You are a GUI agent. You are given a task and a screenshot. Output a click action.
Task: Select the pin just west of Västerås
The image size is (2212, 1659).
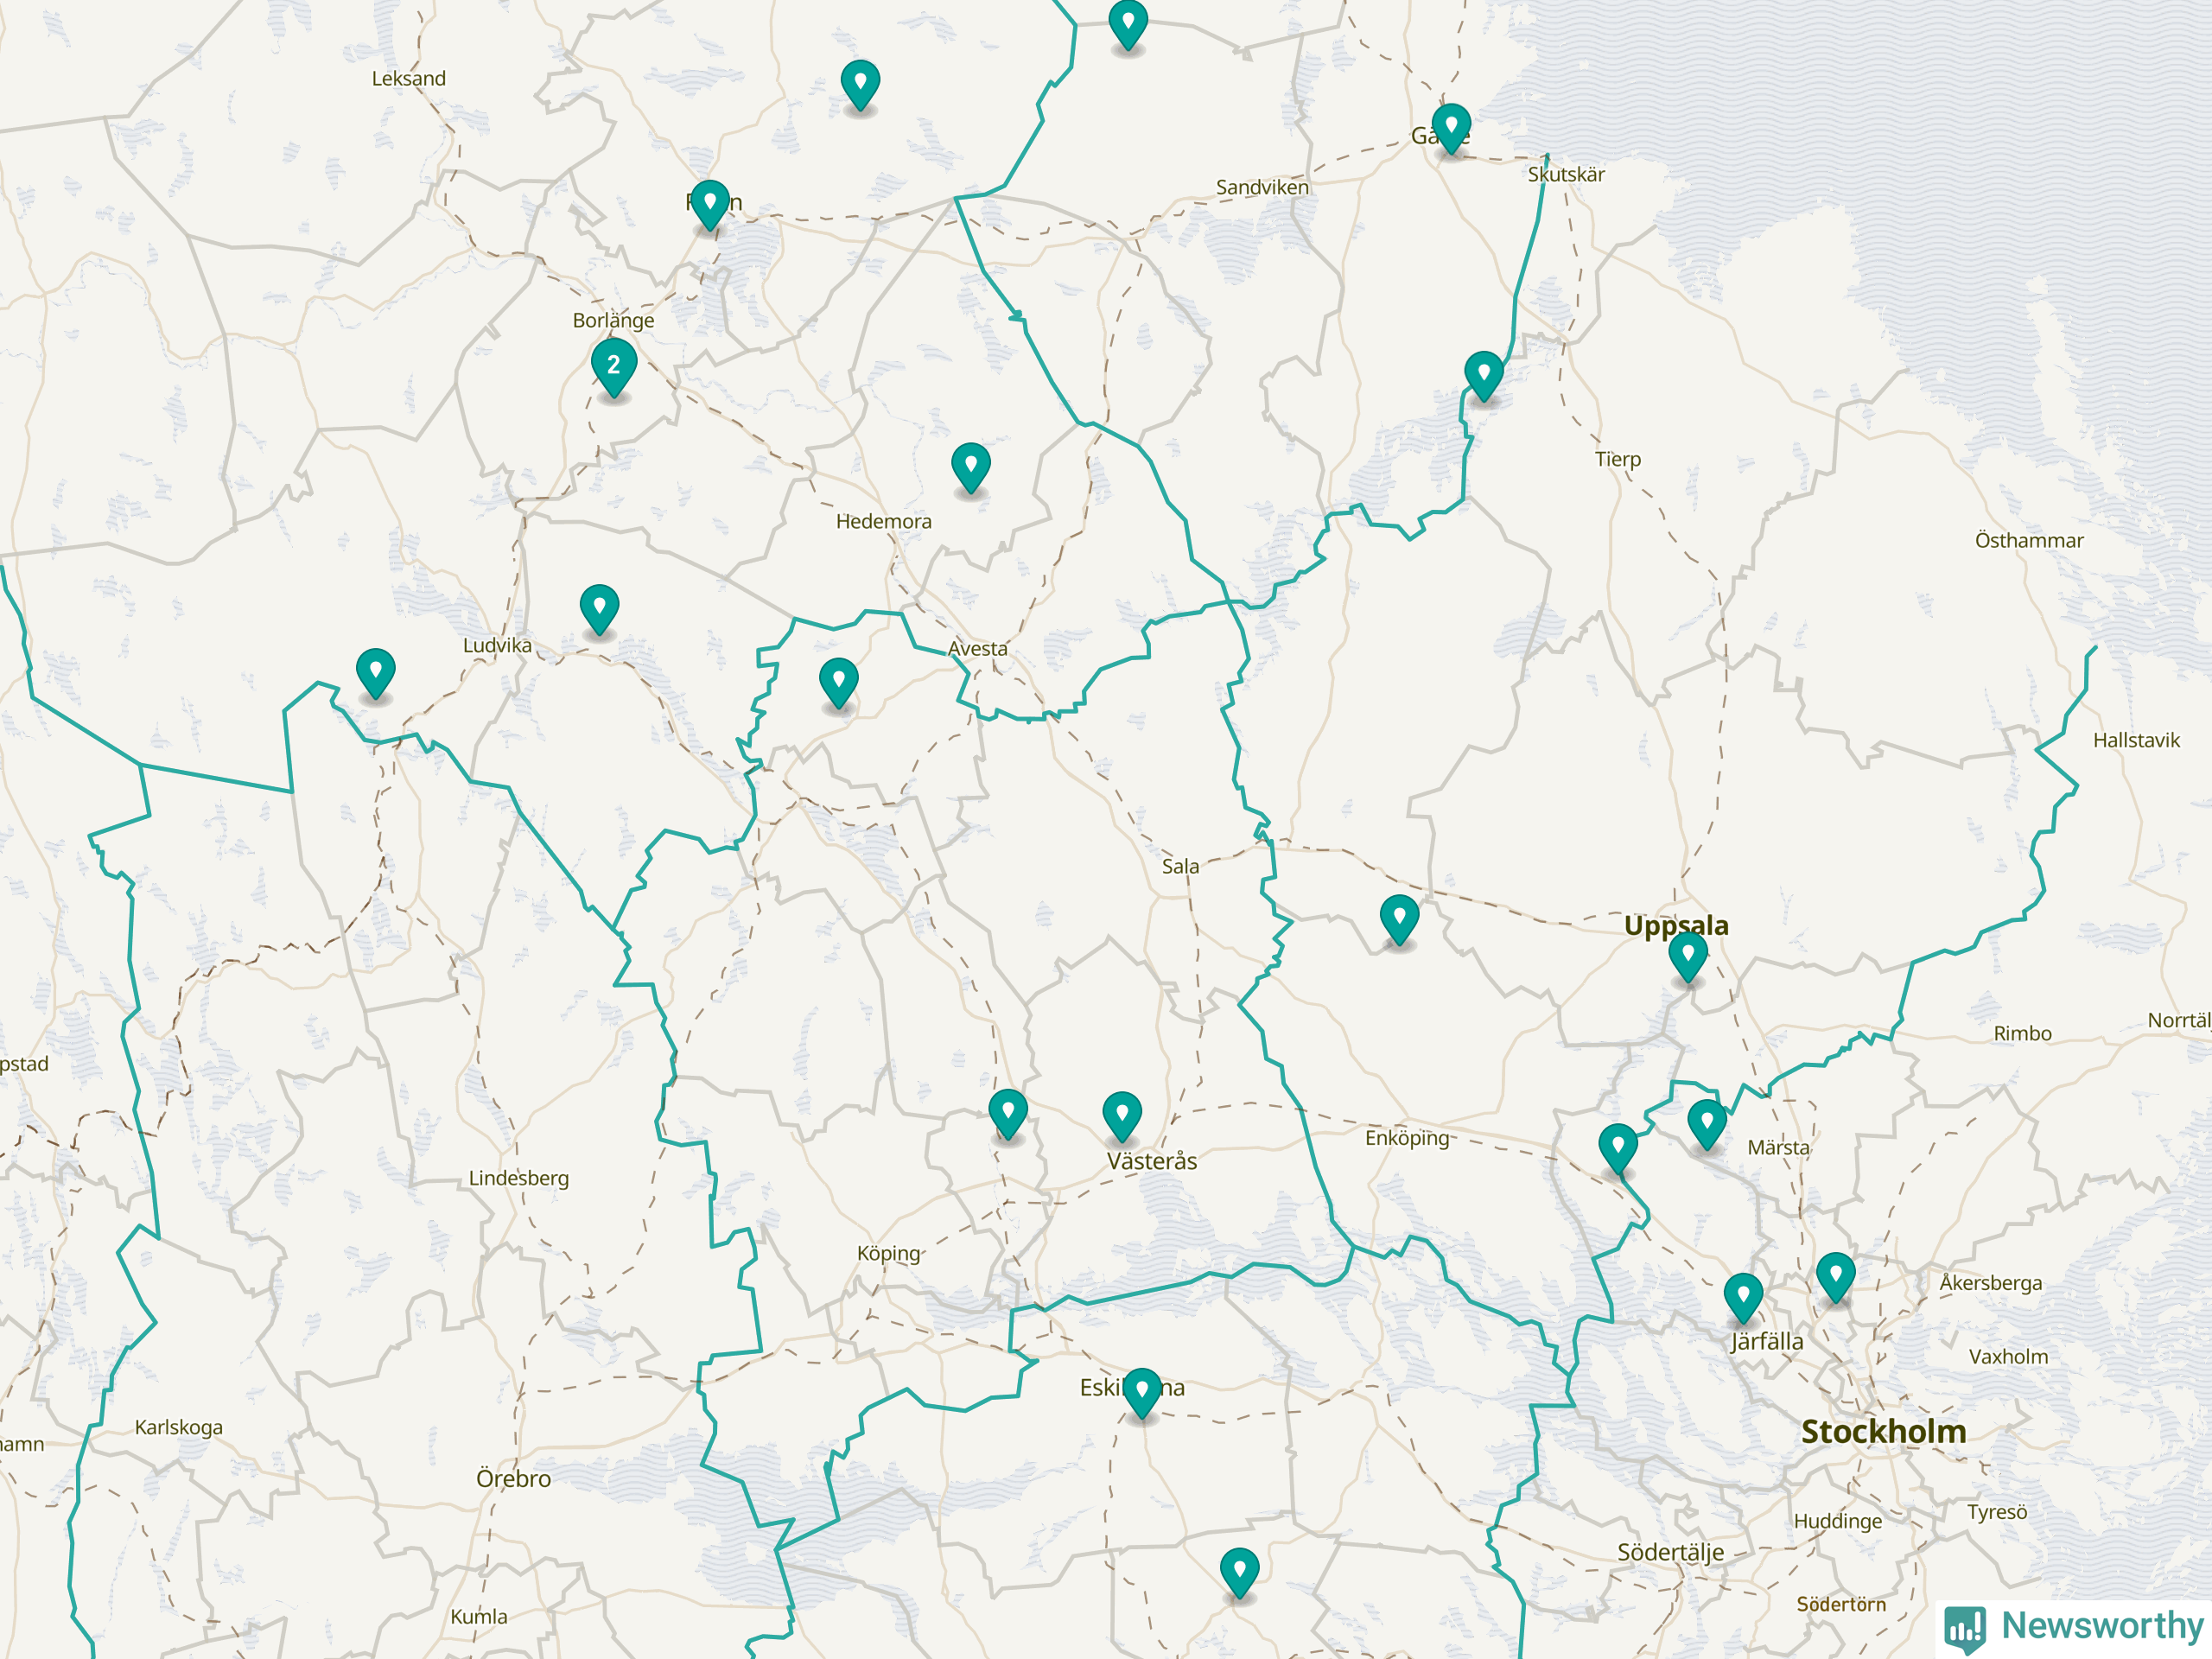coord(1008,1112)
